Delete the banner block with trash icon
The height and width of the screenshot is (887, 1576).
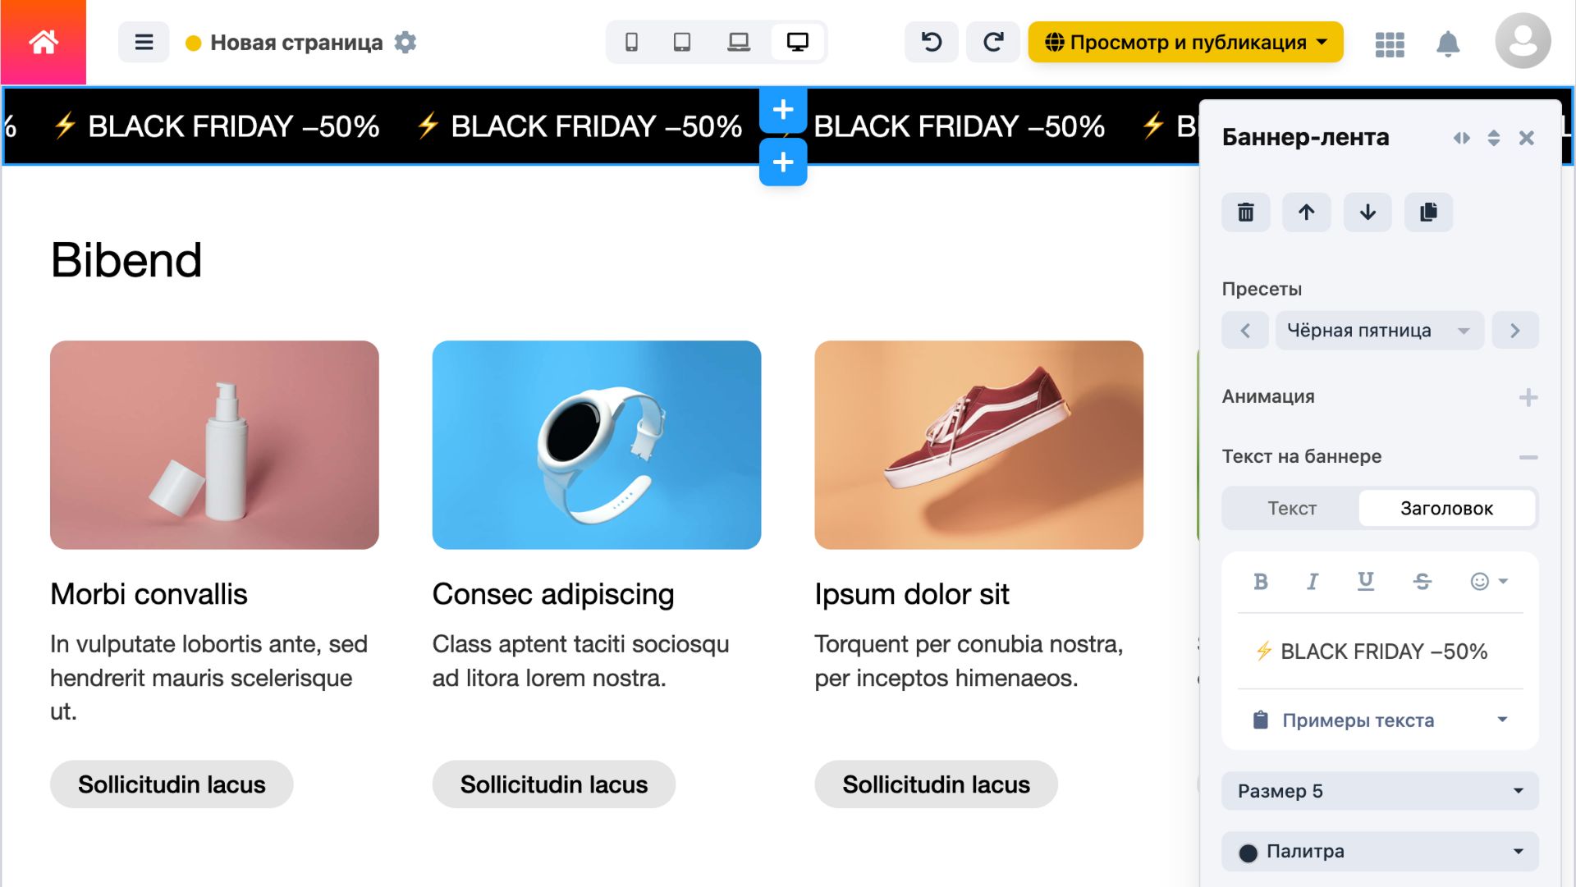(x=1245, y=213)
